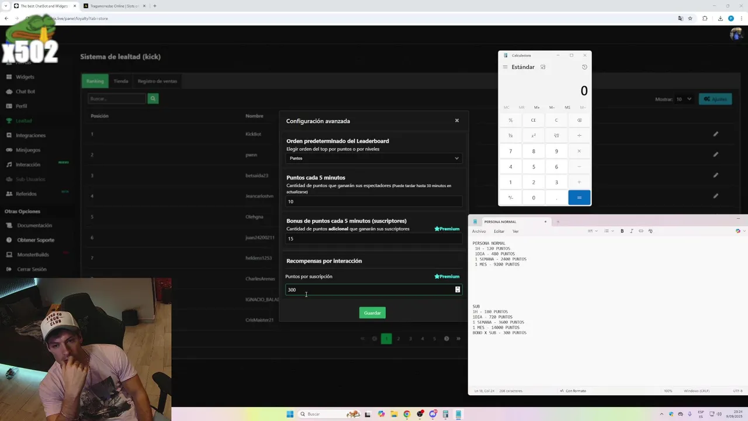Focus the Puntos cada 5 minutos field
Screen dimensions: 748x421
click(373, 202)
